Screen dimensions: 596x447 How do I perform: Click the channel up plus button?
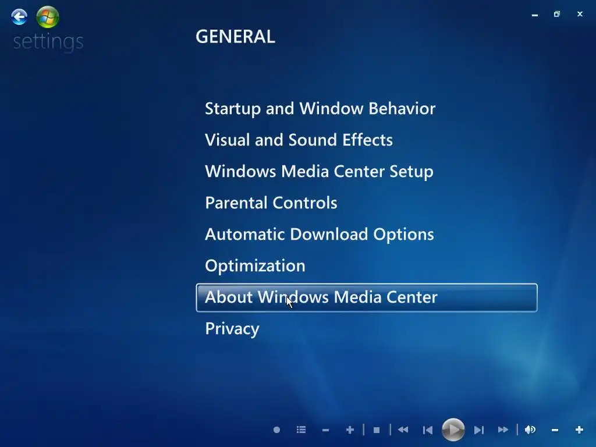coord(350,430)
